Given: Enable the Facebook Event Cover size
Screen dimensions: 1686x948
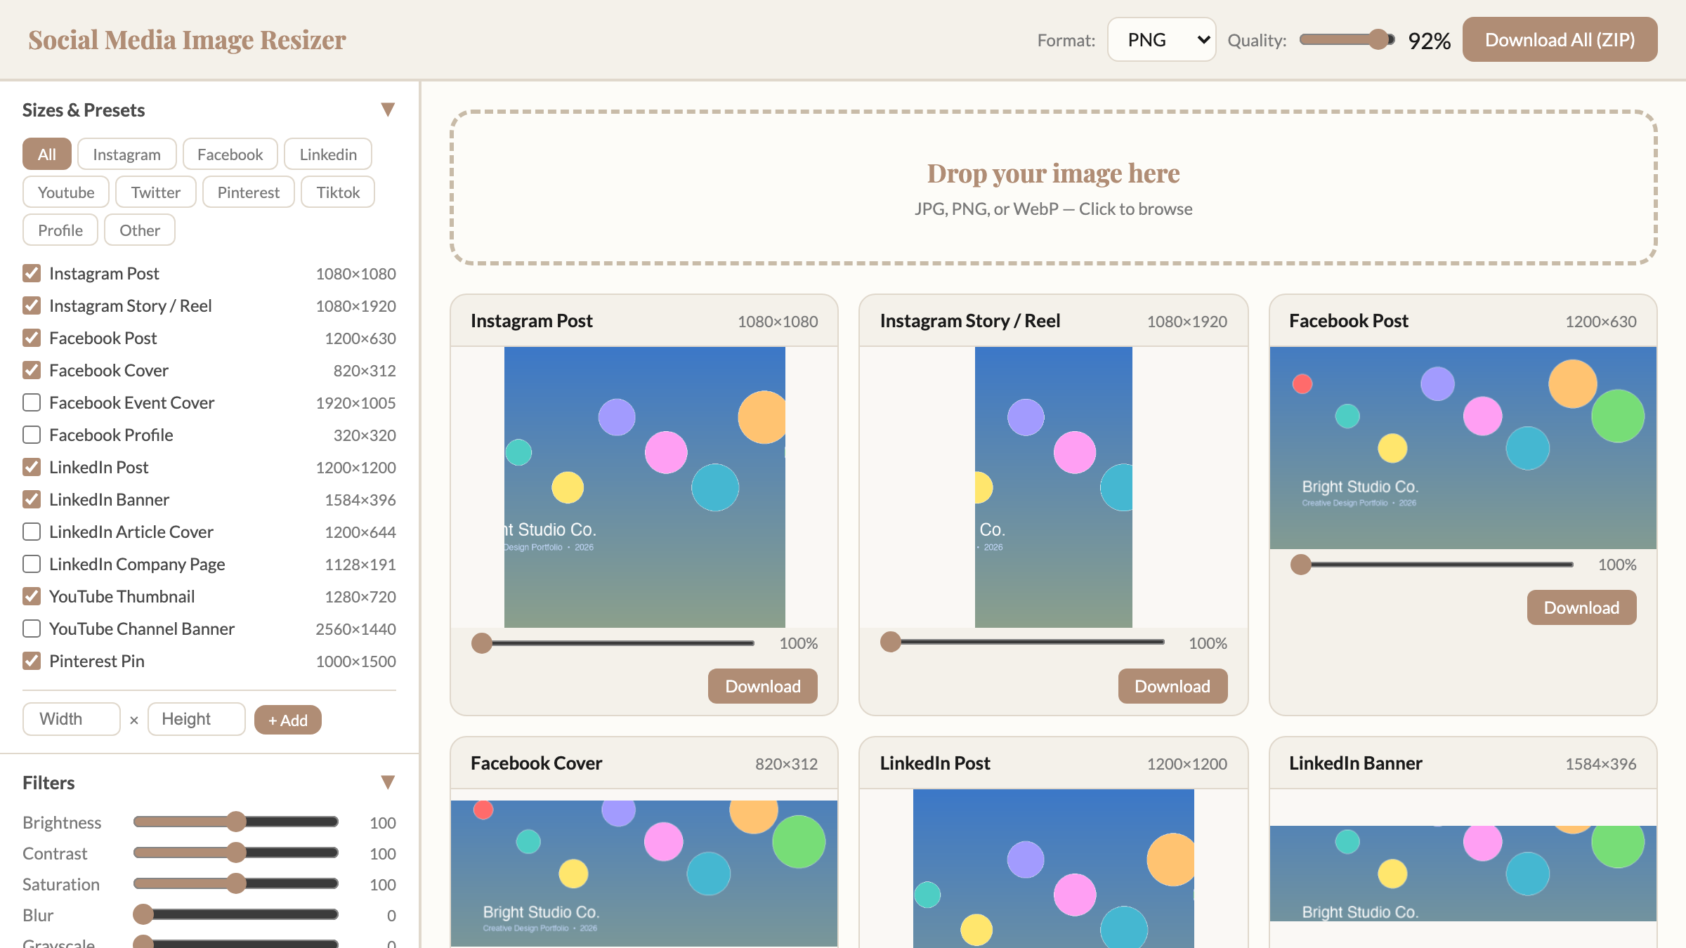Looking at the screenshot, I should click(x=32, y=402).
